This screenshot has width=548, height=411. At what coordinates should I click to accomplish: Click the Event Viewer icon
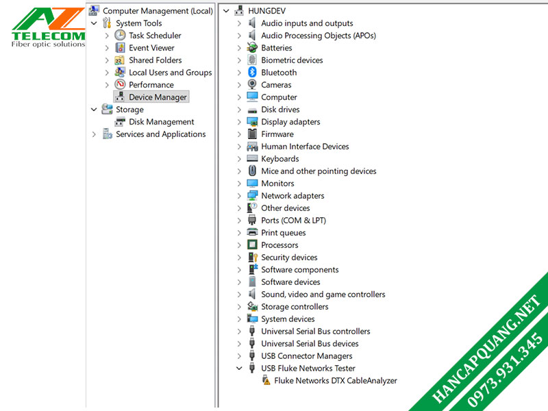(120, 47)
